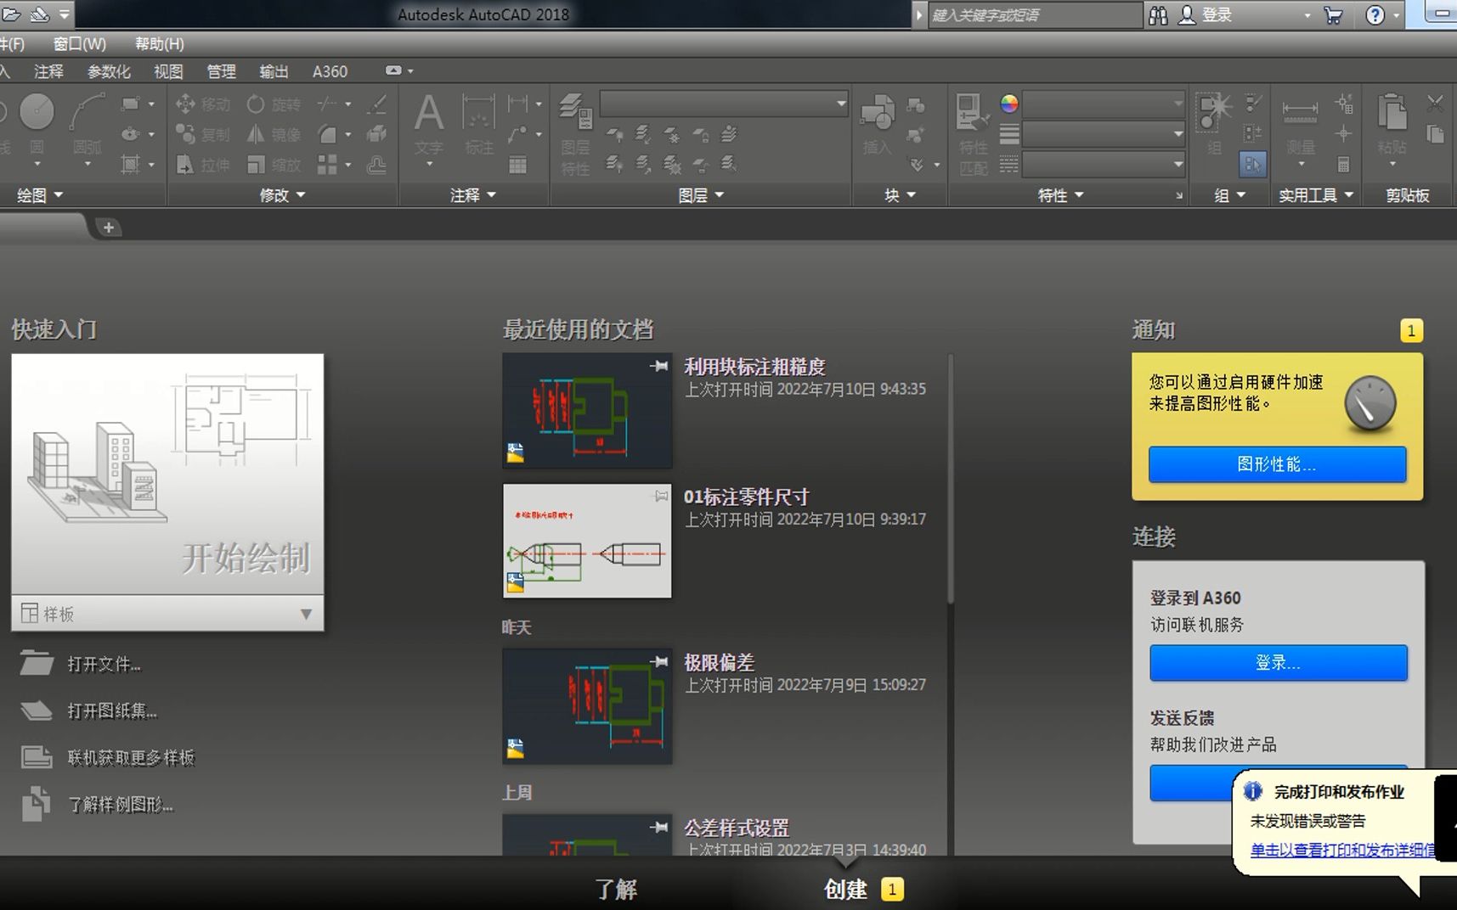Toggle the highlighted group selection icon

[x=1254, y=164]
